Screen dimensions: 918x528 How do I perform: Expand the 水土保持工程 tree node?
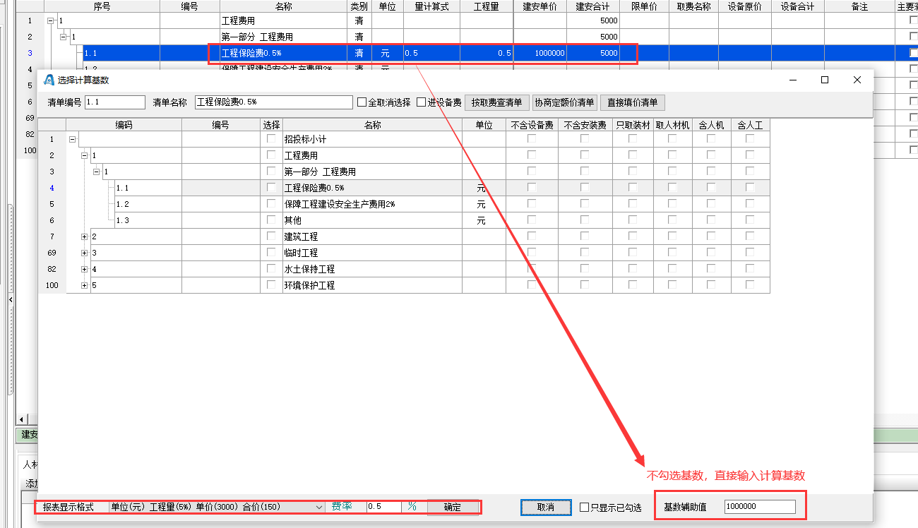(85, 269)
